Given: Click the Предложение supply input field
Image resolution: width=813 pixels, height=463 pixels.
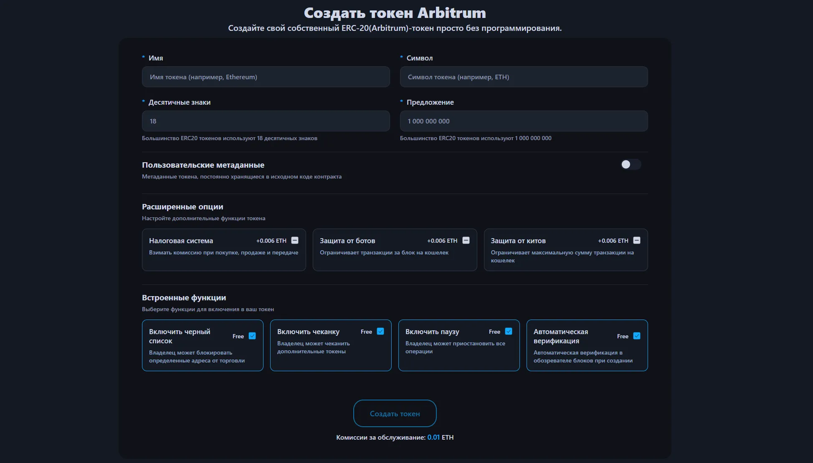Looking at the screenshot, I should [524, 121].
